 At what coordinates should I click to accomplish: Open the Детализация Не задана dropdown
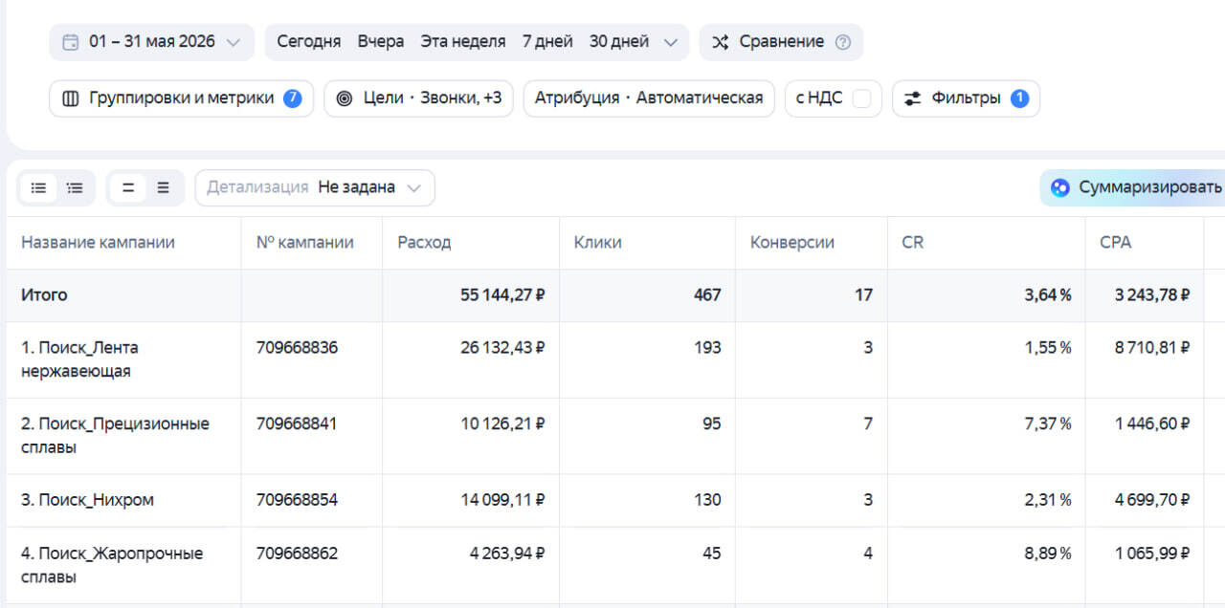[x=315, y=187]
